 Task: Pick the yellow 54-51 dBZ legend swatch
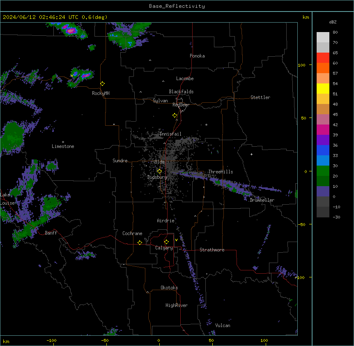coord(323,88)
